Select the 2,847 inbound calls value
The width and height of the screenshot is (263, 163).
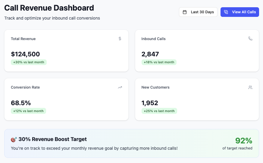(150, 54)
